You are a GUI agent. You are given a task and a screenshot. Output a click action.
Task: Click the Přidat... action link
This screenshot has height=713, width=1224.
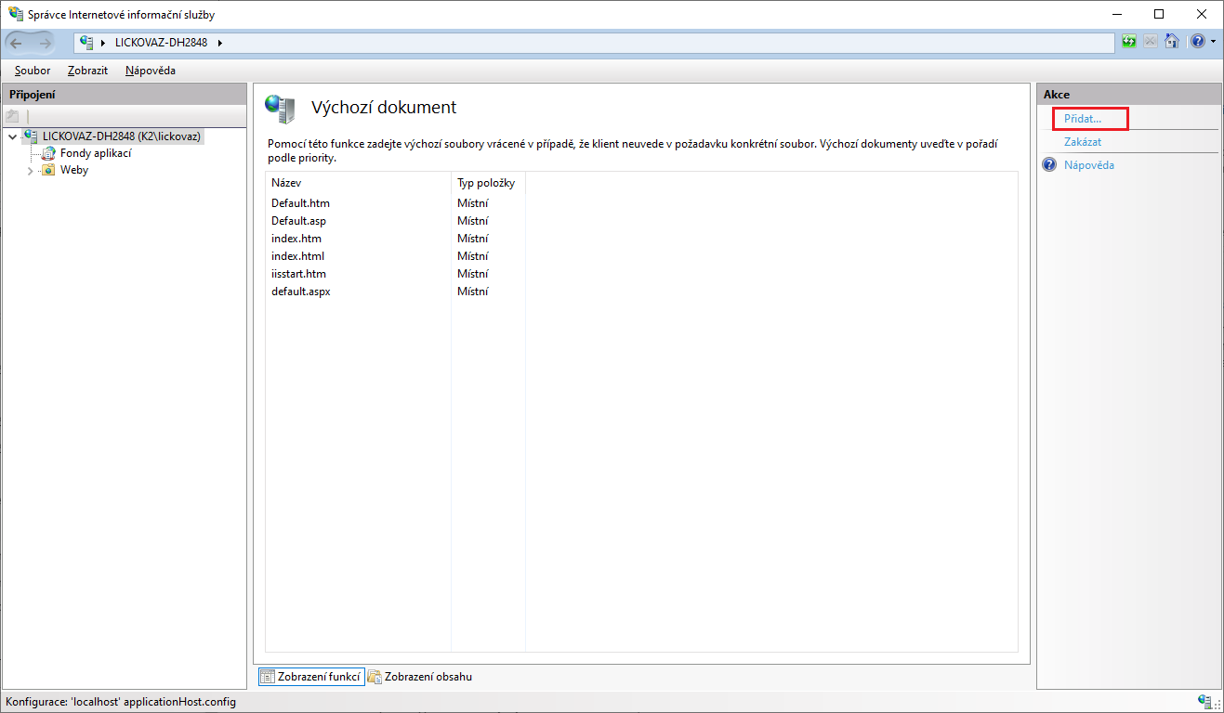pyautogui.click(x=1083, y=119)
